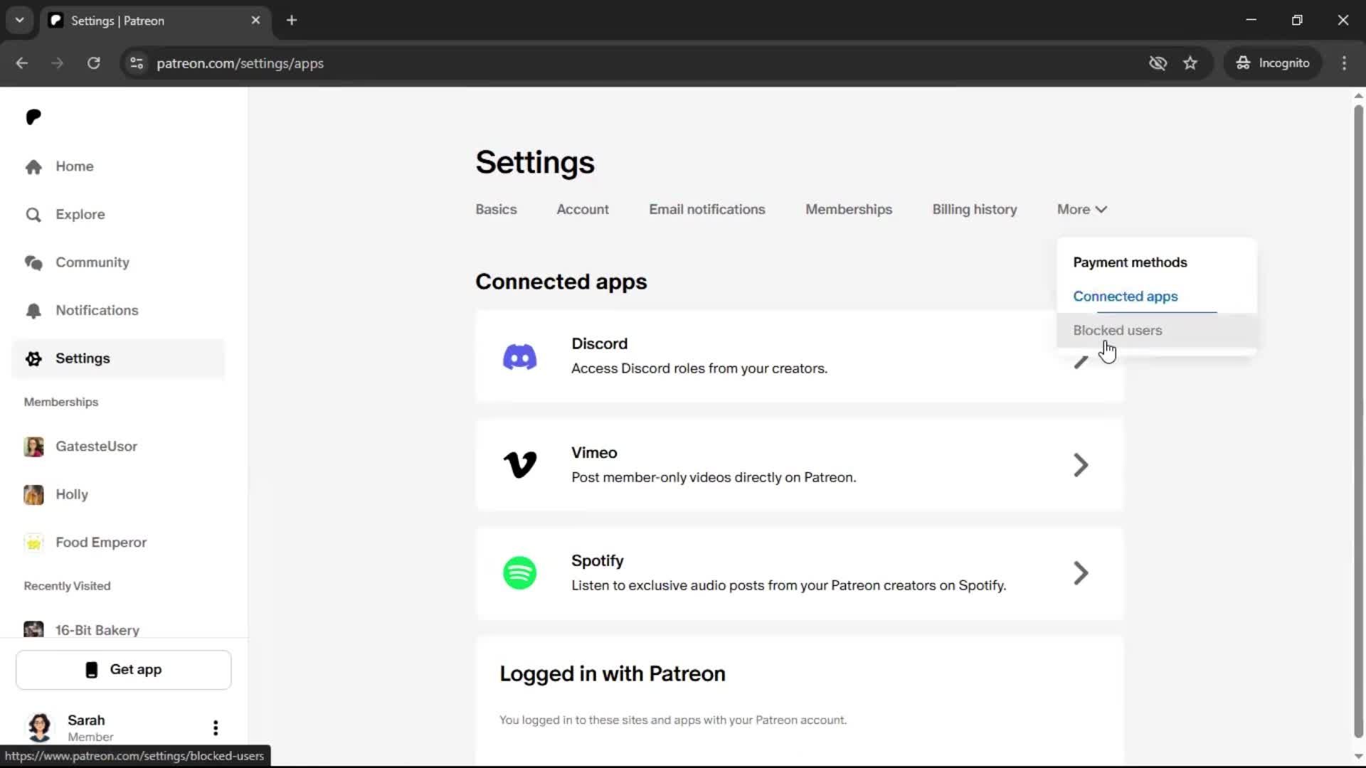Switch to the Billing history tab
The height and width of the screenshot is (768, 1366).
(x=975, y=210)
